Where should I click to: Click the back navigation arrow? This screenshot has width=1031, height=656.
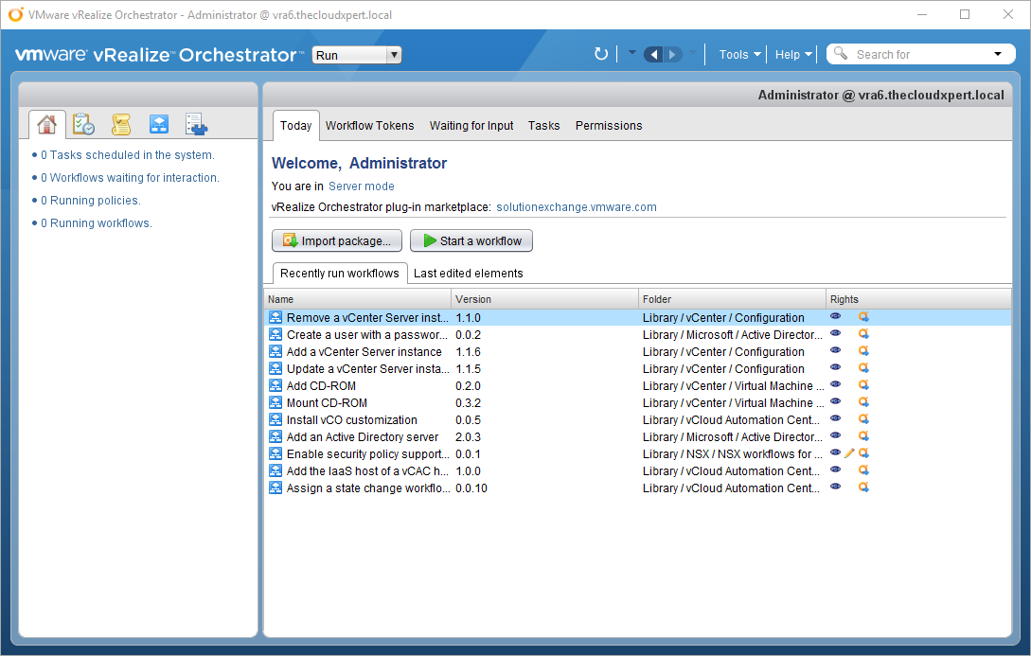coord(653,54)
